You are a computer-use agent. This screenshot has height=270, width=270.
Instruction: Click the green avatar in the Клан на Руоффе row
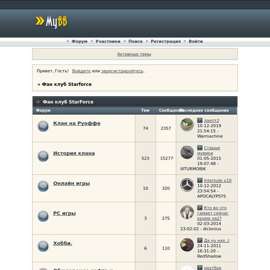tap(187, 124)
